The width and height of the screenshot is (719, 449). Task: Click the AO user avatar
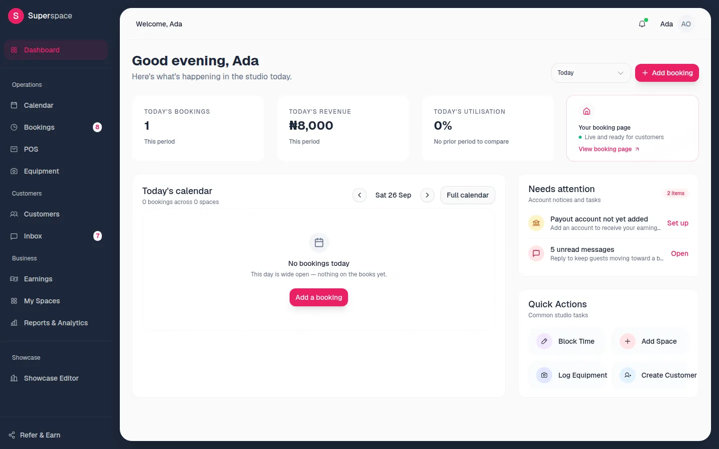[x=686, y=24]
